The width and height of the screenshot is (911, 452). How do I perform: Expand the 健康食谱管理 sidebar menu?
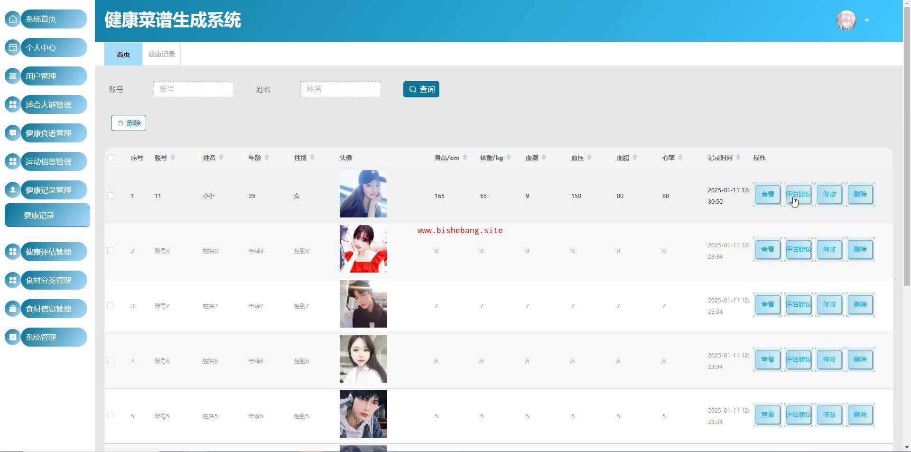[x=54, y=133]
